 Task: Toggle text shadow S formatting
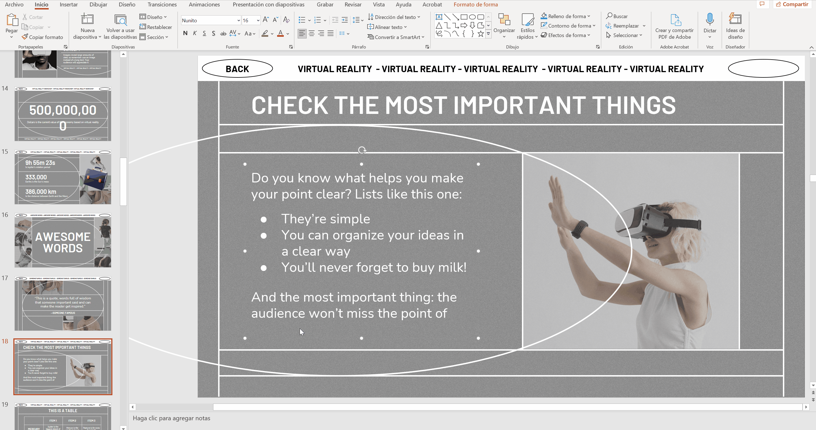pos(213,33)
